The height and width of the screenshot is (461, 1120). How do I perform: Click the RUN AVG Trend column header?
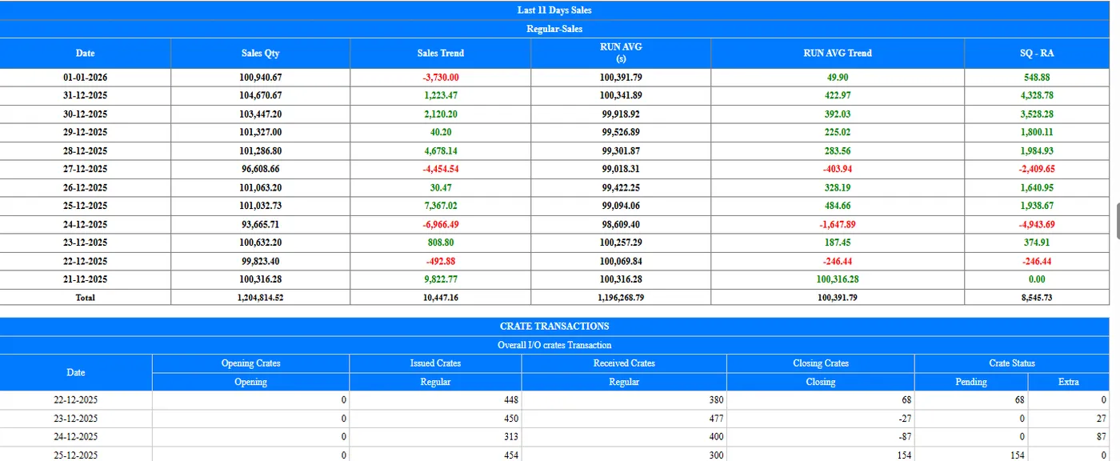[838, 54]
